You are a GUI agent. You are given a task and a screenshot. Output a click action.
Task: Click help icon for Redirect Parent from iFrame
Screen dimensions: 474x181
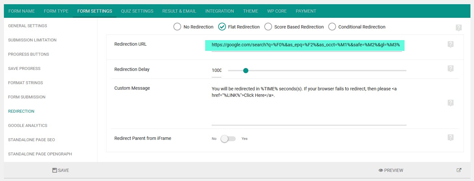(450, 138)
